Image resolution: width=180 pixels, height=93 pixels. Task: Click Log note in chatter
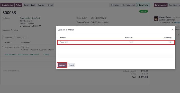click(173, 5)
